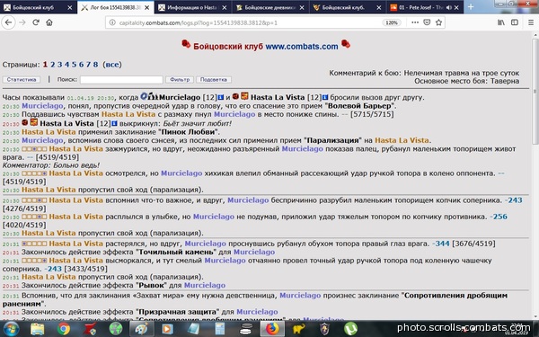Switch to the 'Информация о Hasta' tab

193,7
